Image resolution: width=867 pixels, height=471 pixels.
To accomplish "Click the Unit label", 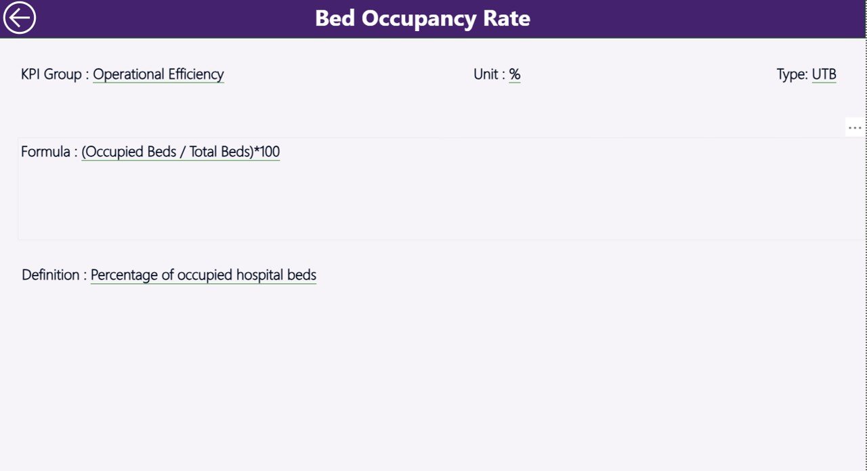I will coord(487,74).
